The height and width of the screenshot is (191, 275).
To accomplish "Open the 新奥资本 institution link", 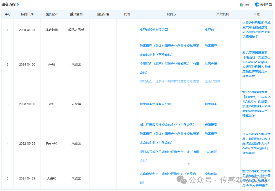I will (211, 104).
